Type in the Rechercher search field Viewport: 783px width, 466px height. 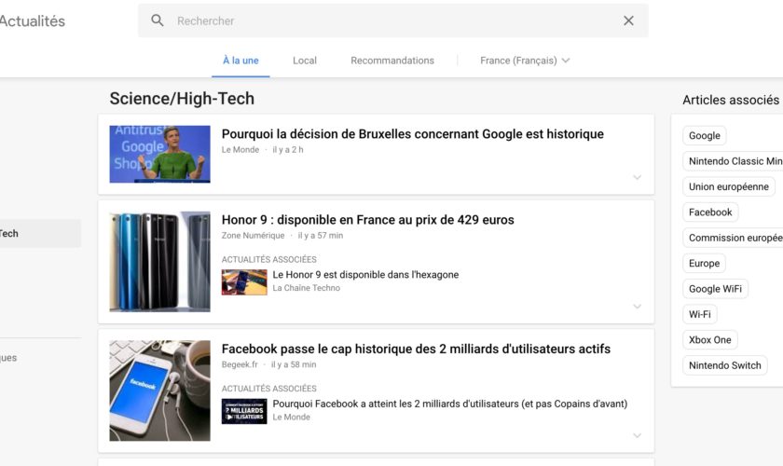[391, 21]
